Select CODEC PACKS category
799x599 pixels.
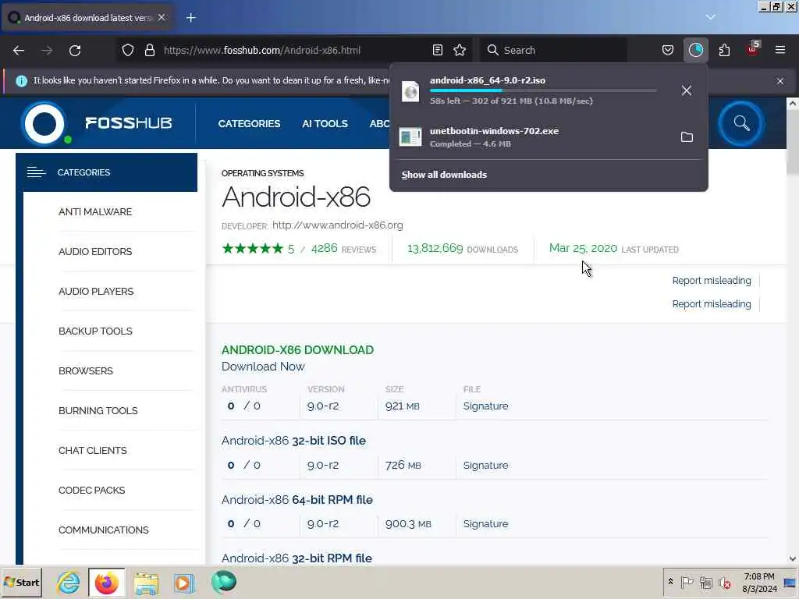point(92,490)
